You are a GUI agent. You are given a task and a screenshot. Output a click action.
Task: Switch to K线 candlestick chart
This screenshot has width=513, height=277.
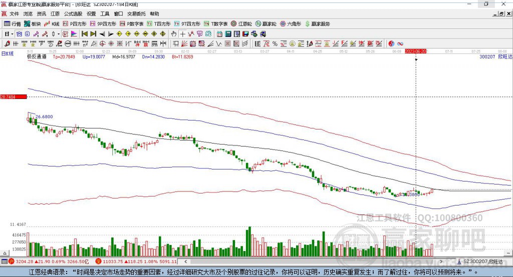pos(52,23)
